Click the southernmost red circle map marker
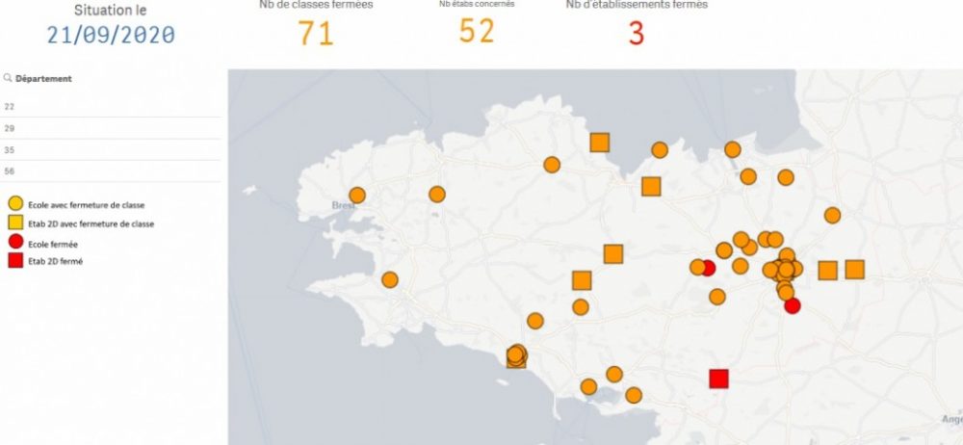This screenshot has height=445, width=963. click(793, 306)
